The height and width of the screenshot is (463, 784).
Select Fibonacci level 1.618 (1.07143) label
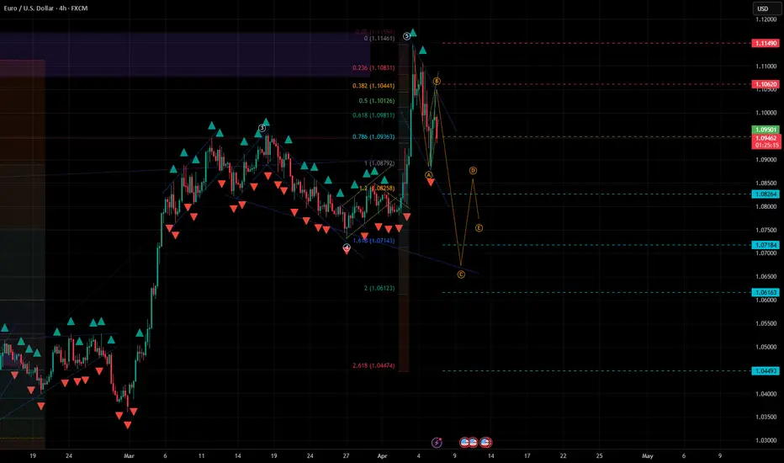(x=373, y=241)
